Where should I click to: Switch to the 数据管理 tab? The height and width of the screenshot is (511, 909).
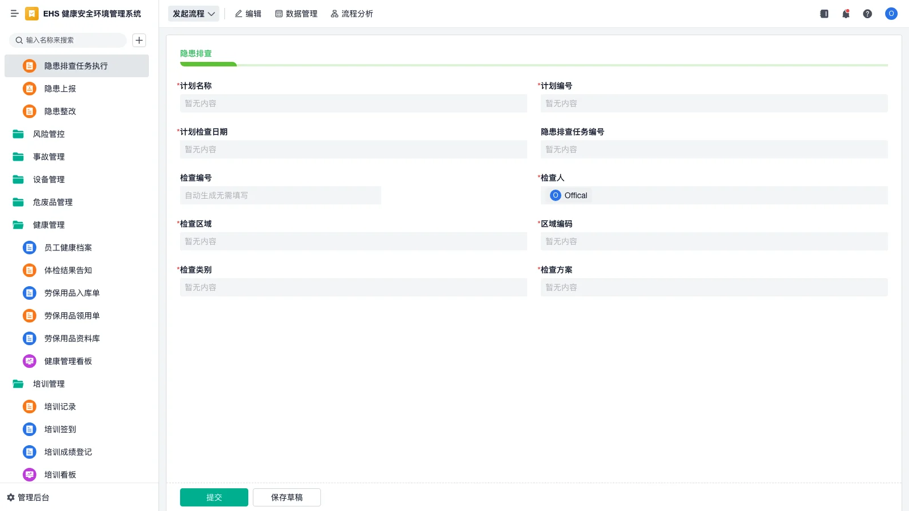coord(296,14)
